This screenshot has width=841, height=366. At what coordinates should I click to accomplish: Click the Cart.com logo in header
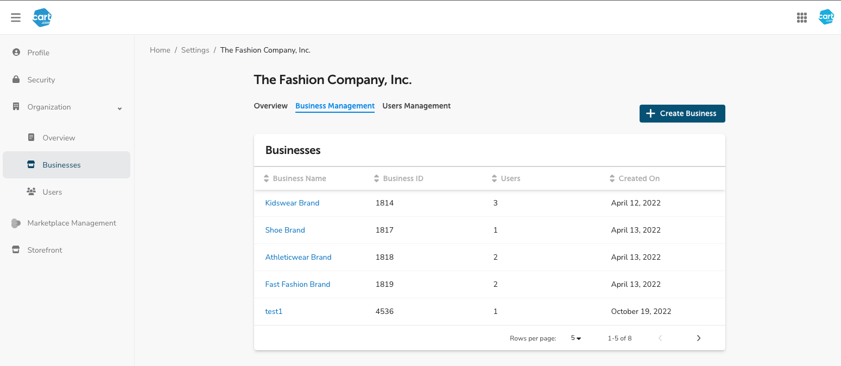point(42,18)
